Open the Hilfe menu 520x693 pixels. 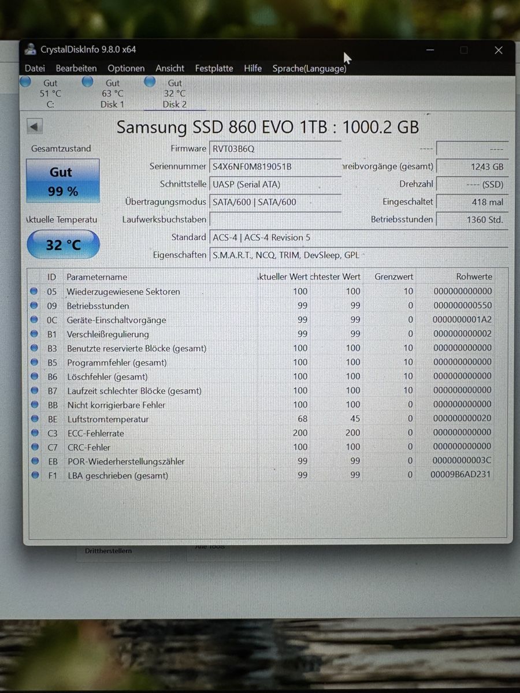click(x=252, y=68)
